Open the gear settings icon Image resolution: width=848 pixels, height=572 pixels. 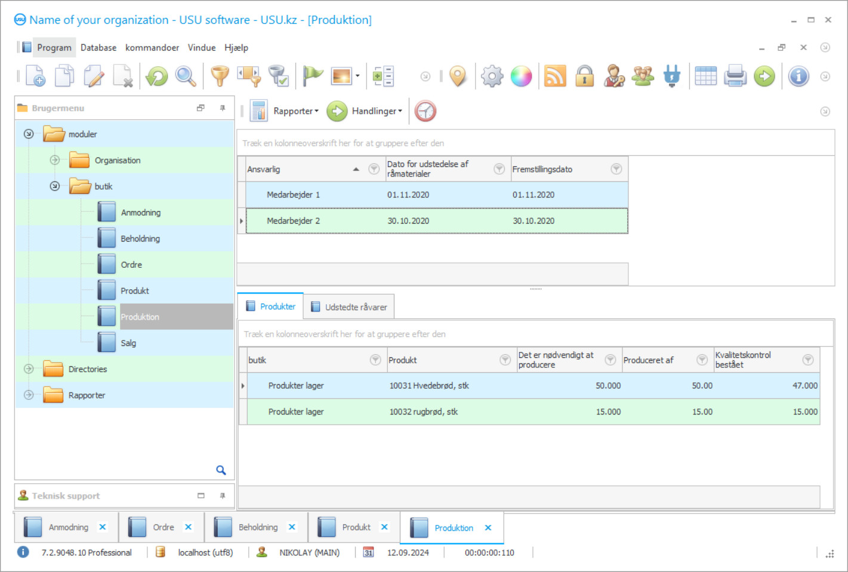pos(492,76)
